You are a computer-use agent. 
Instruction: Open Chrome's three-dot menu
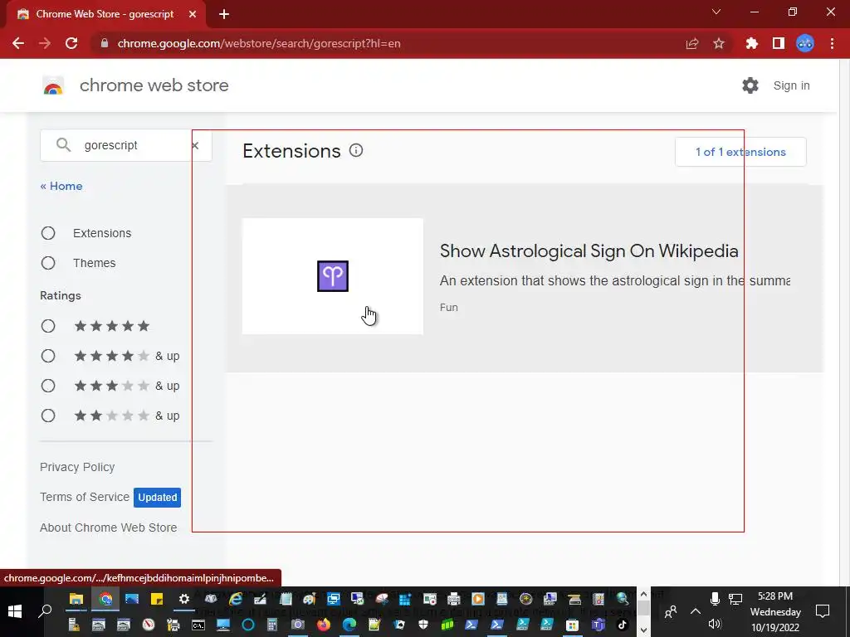pyautogui.click(x=832, y=43)
